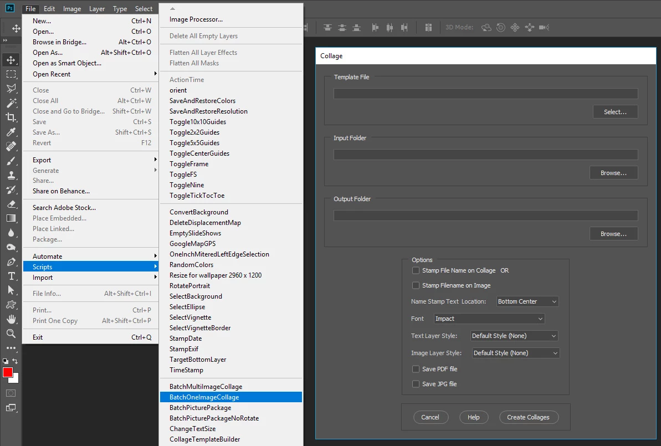Click the 3D Roll camera icon
This screenshot has width=661, height=446.
pyautogui.click(x=501, y=27)
